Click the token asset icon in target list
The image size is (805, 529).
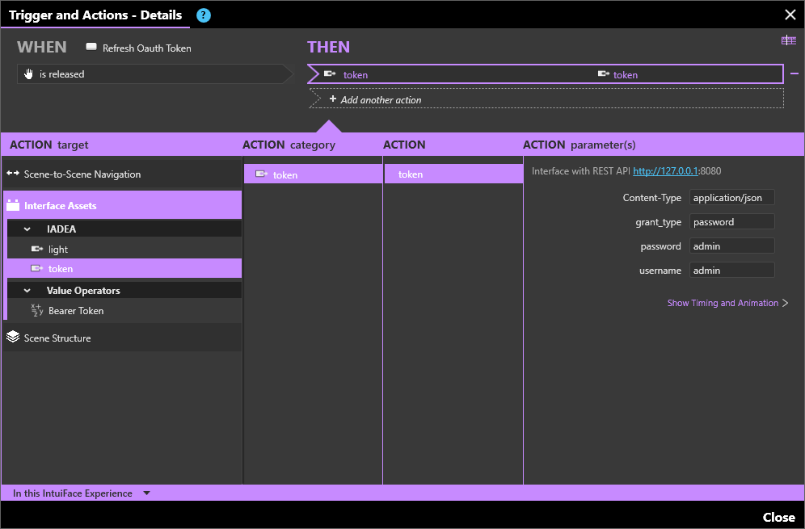pos(37,268)
